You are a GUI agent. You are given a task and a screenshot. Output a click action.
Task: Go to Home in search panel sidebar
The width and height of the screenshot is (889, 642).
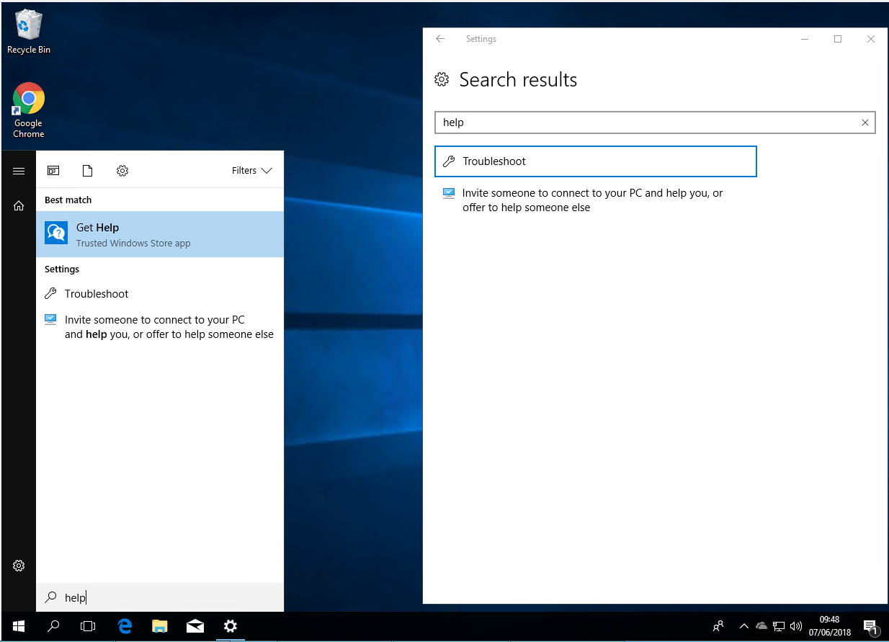[x=19, y=206]
